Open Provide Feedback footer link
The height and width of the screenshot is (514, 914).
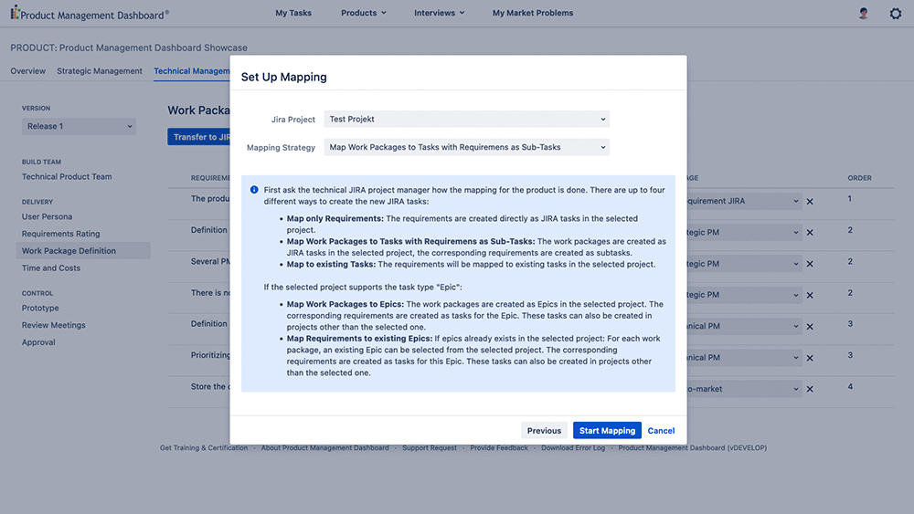[x=498, y=447]
